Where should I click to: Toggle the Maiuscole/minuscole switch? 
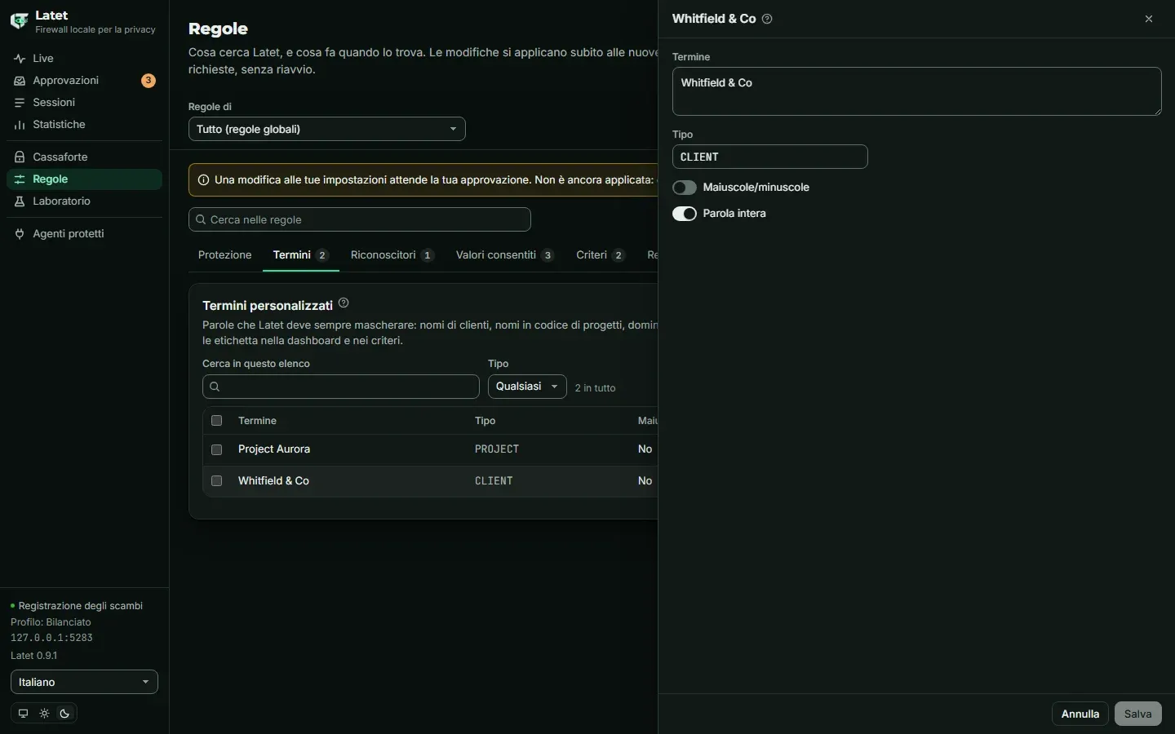click(x=685, y=188)
